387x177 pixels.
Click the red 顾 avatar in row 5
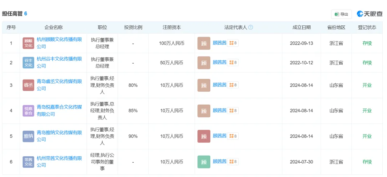click(204, 136)
